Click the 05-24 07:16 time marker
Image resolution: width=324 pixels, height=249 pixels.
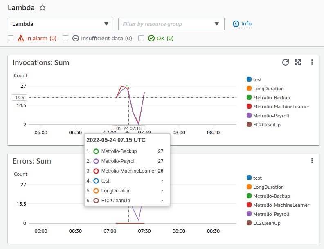pos(128,128)
